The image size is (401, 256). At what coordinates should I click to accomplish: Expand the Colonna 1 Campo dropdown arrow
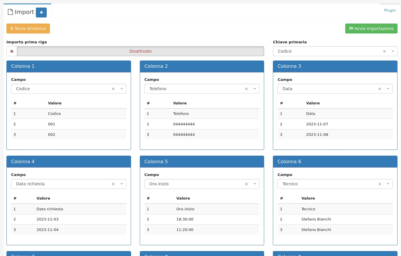(x=122, y=89)
